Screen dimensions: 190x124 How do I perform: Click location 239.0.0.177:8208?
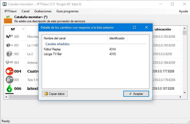[x=163, y=71]
